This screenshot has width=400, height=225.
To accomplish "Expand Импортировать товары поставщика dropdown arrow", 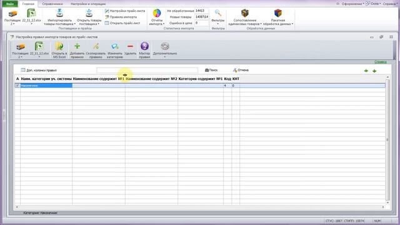I will click(x=75, y=24).
